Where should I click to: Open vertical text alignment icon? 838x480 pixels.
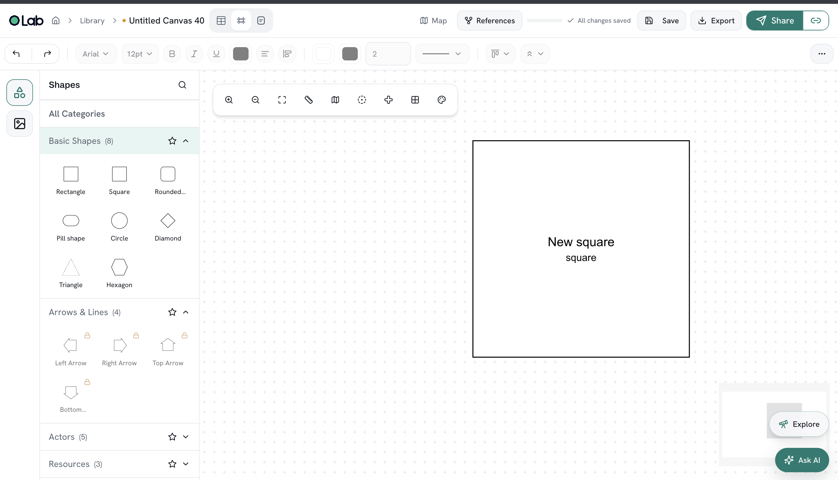(287, 54)
